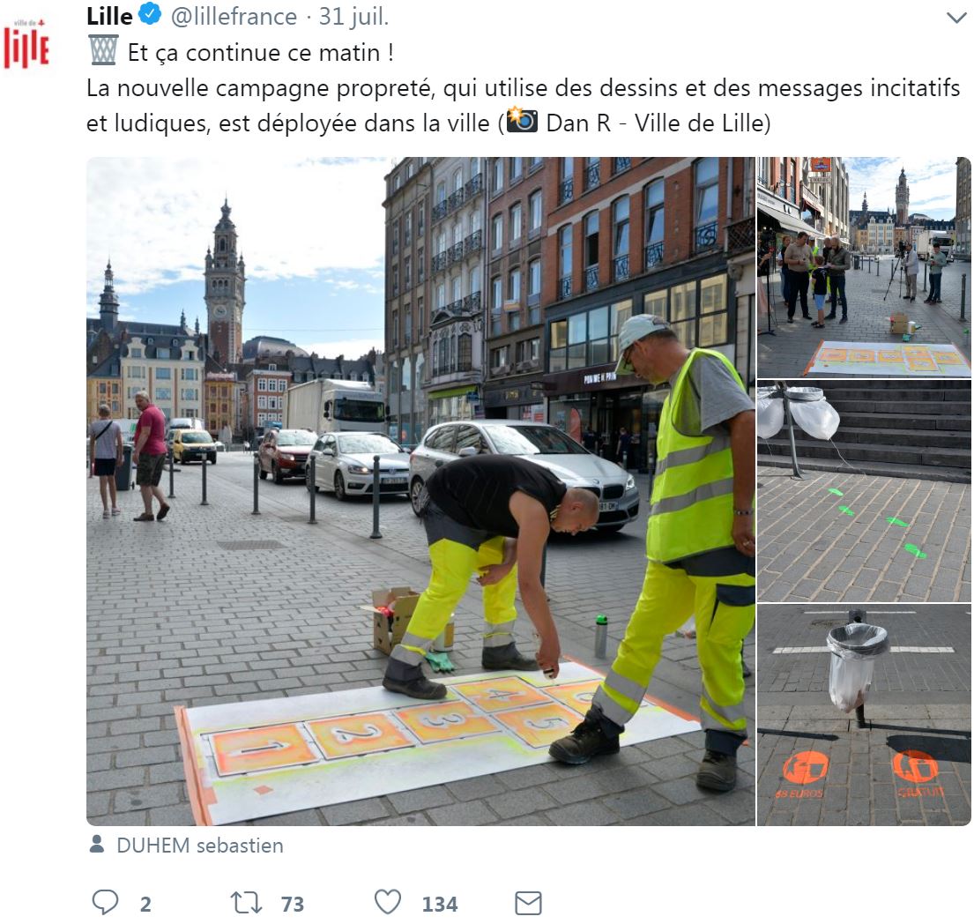Open tagged user DUHEM sebastien
This screenshot has width=974, height=924.
pyautogui.click(x=200, y=845)
